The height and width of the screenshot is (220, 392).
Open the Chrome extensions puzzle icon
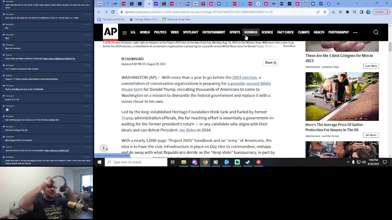tap(347, 12)
